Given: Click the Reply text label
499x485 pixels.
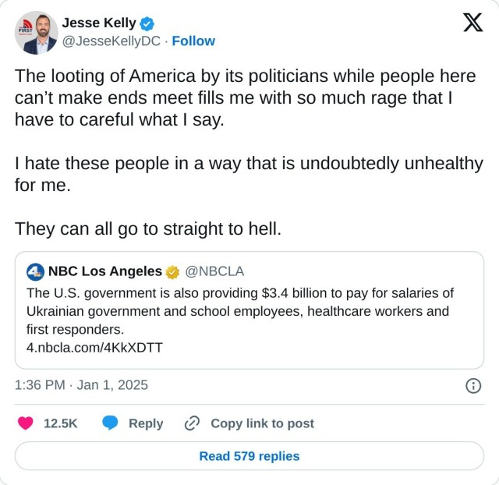Looking at the screenshot, I should pyautogui.click(x=146, y=423).
